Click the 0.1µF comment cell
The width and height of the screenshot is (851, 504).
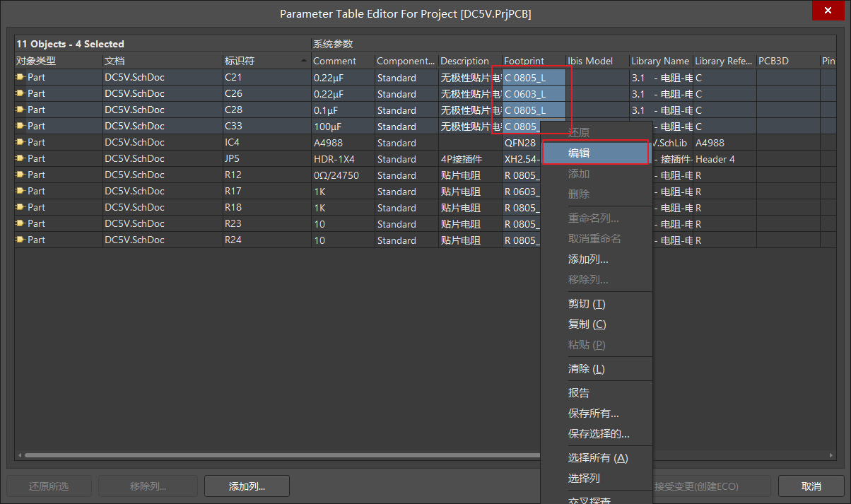pos(343,110)
